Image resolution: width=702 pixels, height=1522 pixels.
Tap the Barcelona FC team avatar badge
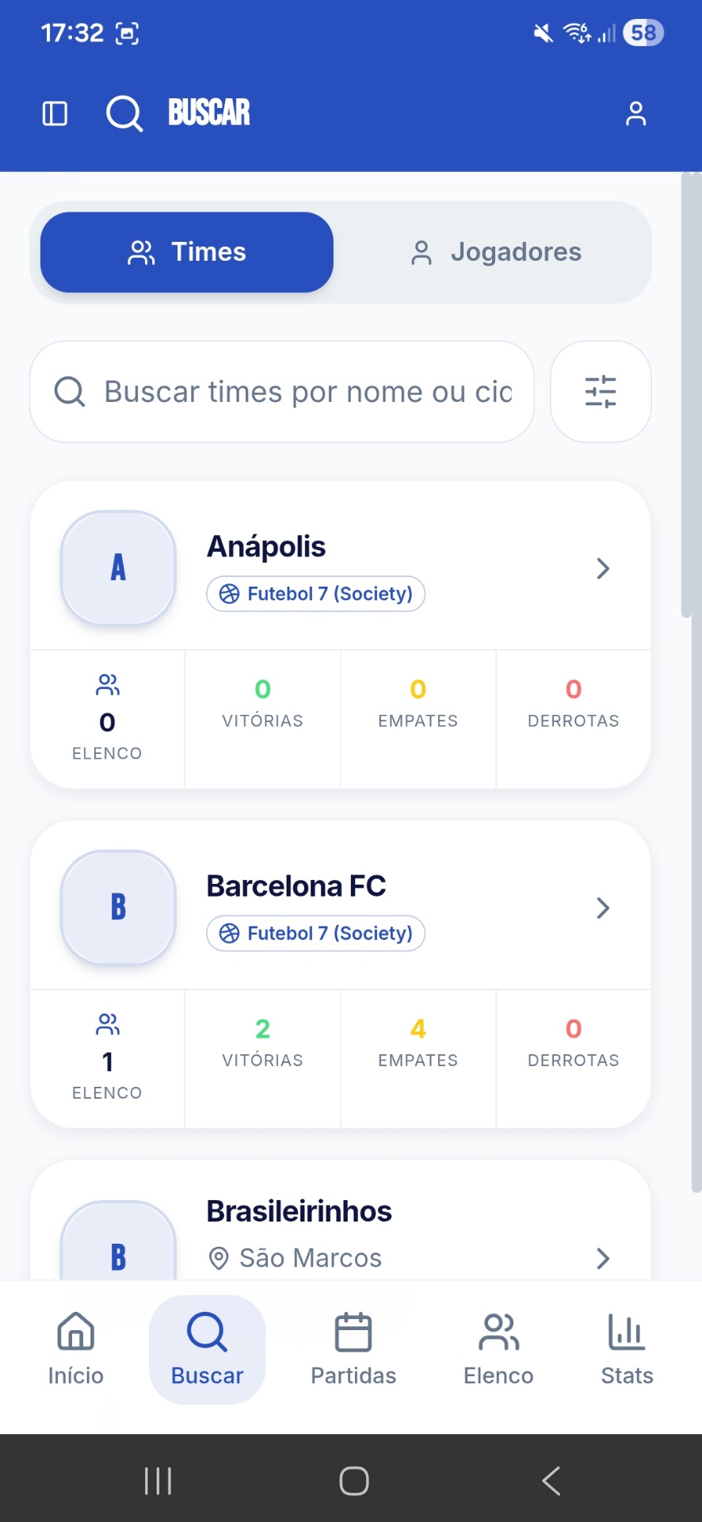[118, 907]
